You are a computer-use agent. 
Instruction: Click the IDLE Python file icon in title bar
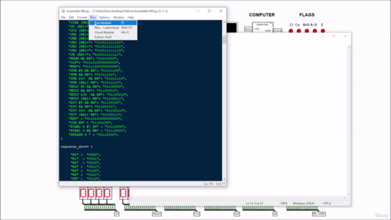click(63, 11)
